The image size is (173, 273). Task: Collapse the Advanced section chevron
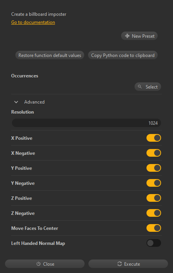16,102
